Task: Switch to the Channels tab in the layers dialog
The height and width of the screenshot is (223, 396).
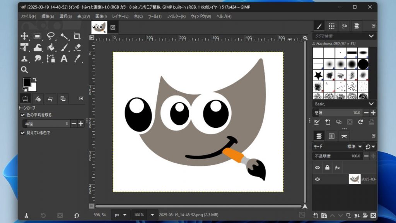Action: 332,136
